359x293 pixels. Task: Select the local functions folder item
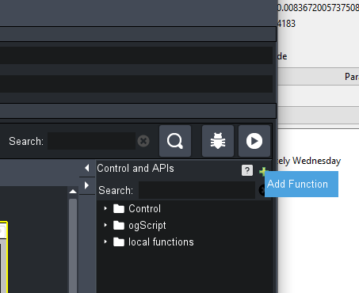point(154,242)
